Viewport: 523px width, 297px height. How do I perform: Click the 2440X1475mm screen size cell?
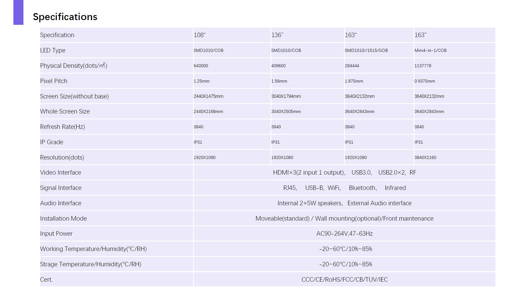click(208, 96)
